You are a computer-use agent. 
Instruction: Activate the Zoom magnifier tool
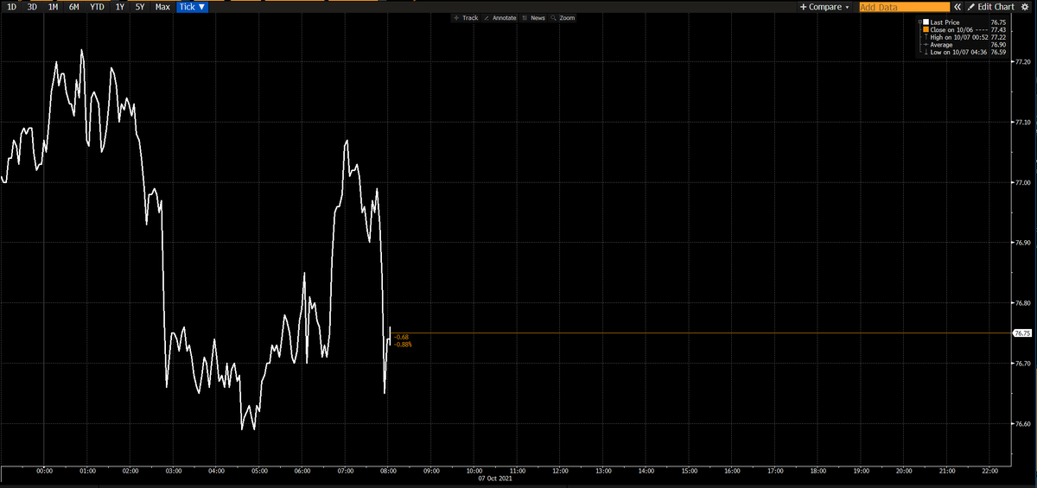click(563, 17)
